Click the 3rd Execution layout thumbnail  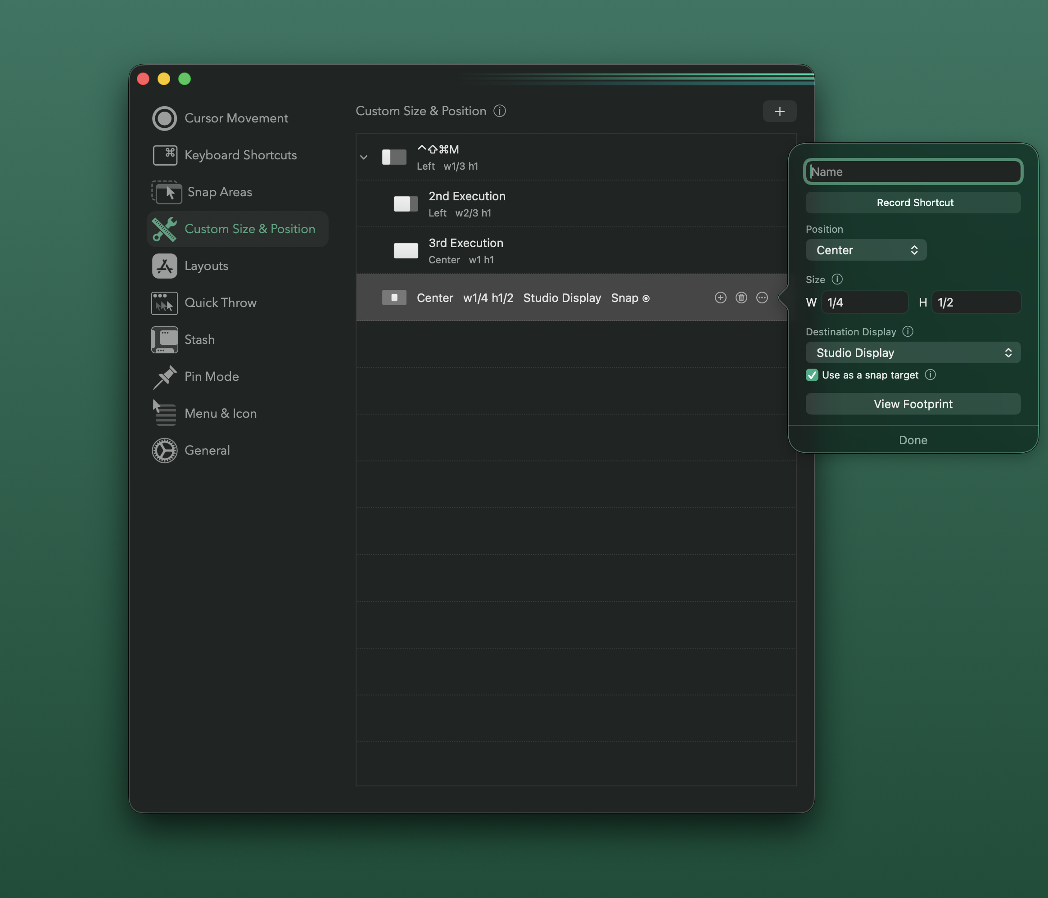pyautogui.click(x=406, y=251)
